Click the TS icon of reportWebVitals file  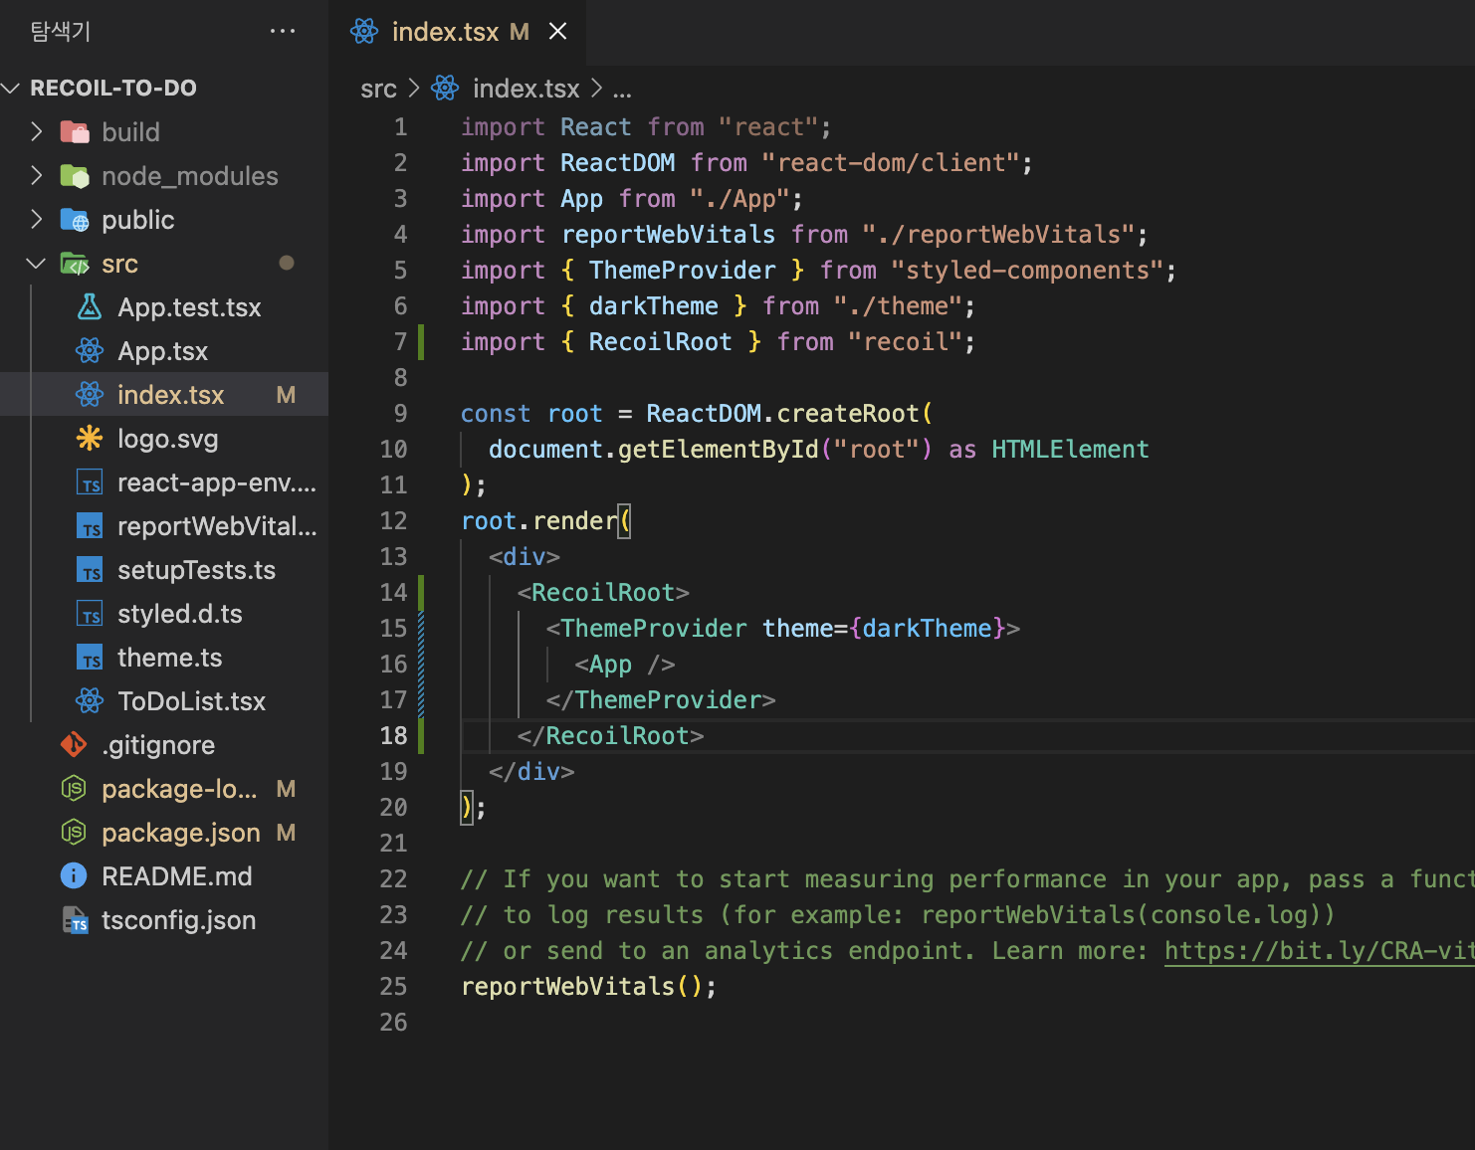click(x=90, y=526)
